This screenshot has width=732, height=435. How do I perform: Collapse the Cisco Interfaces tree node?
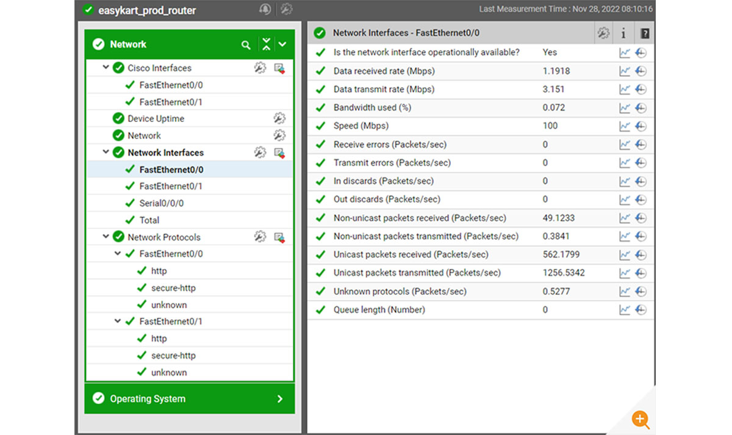tap(106, 68)
